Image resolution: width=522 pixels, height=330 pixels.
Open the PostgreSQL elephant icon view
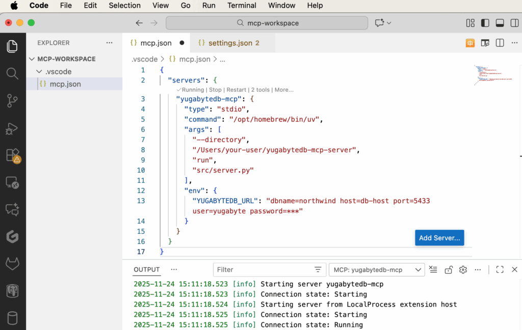12,291
